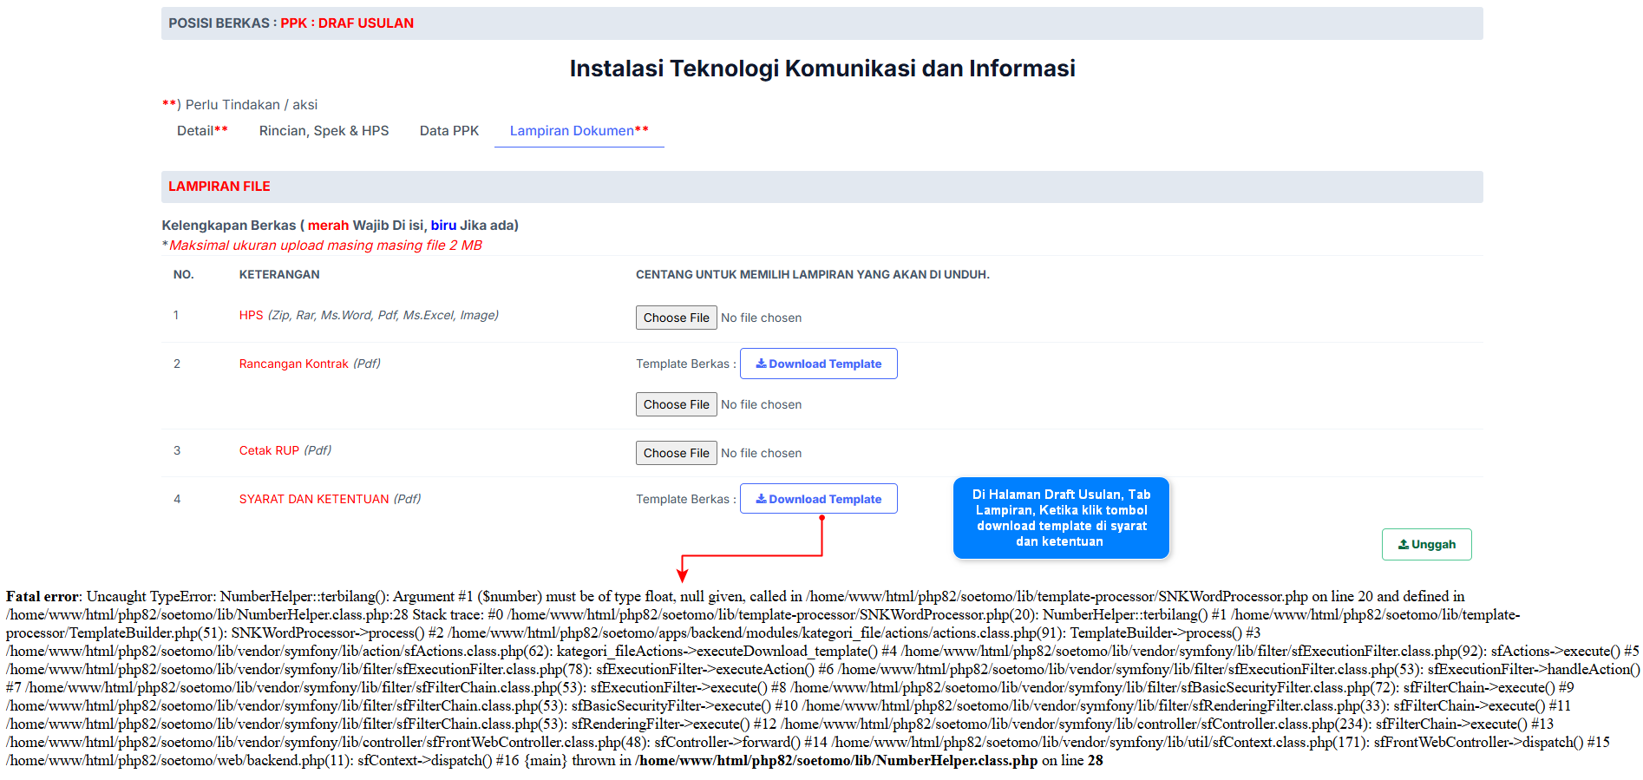Click the blue Draft Usulan callout box
Screen dimensions: 1643x780
pos(1060,518)
